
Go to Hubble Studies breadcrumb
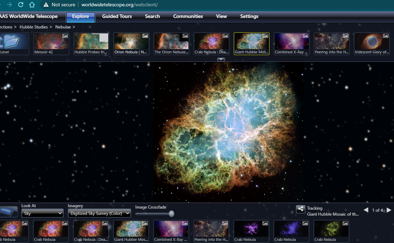coord(34,27)
